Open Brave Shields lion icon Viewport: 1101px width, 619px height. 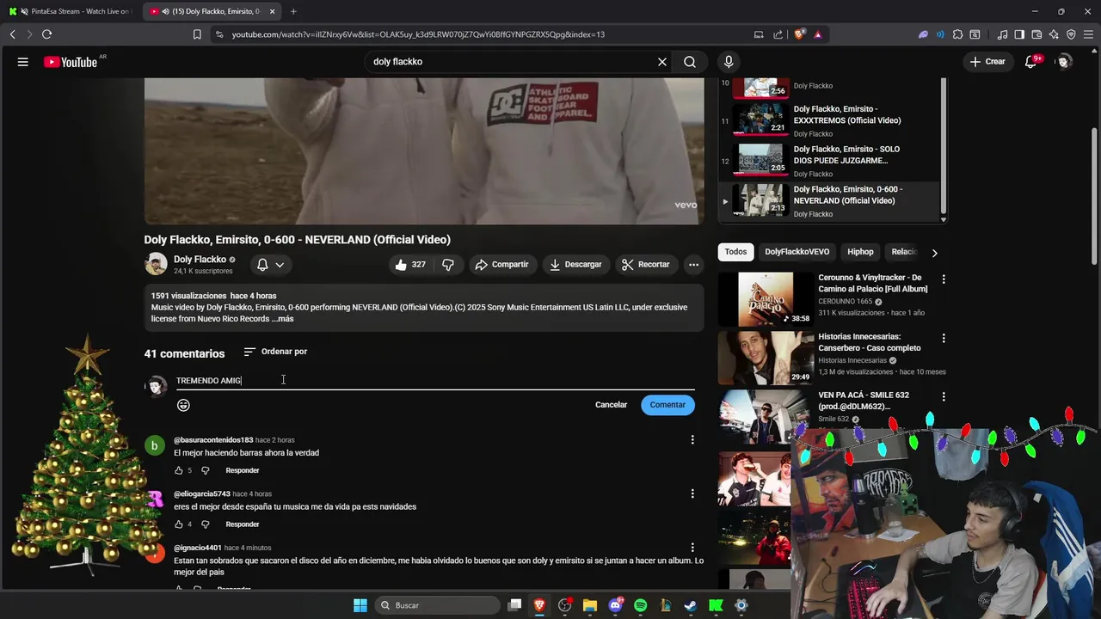(799, 34)
